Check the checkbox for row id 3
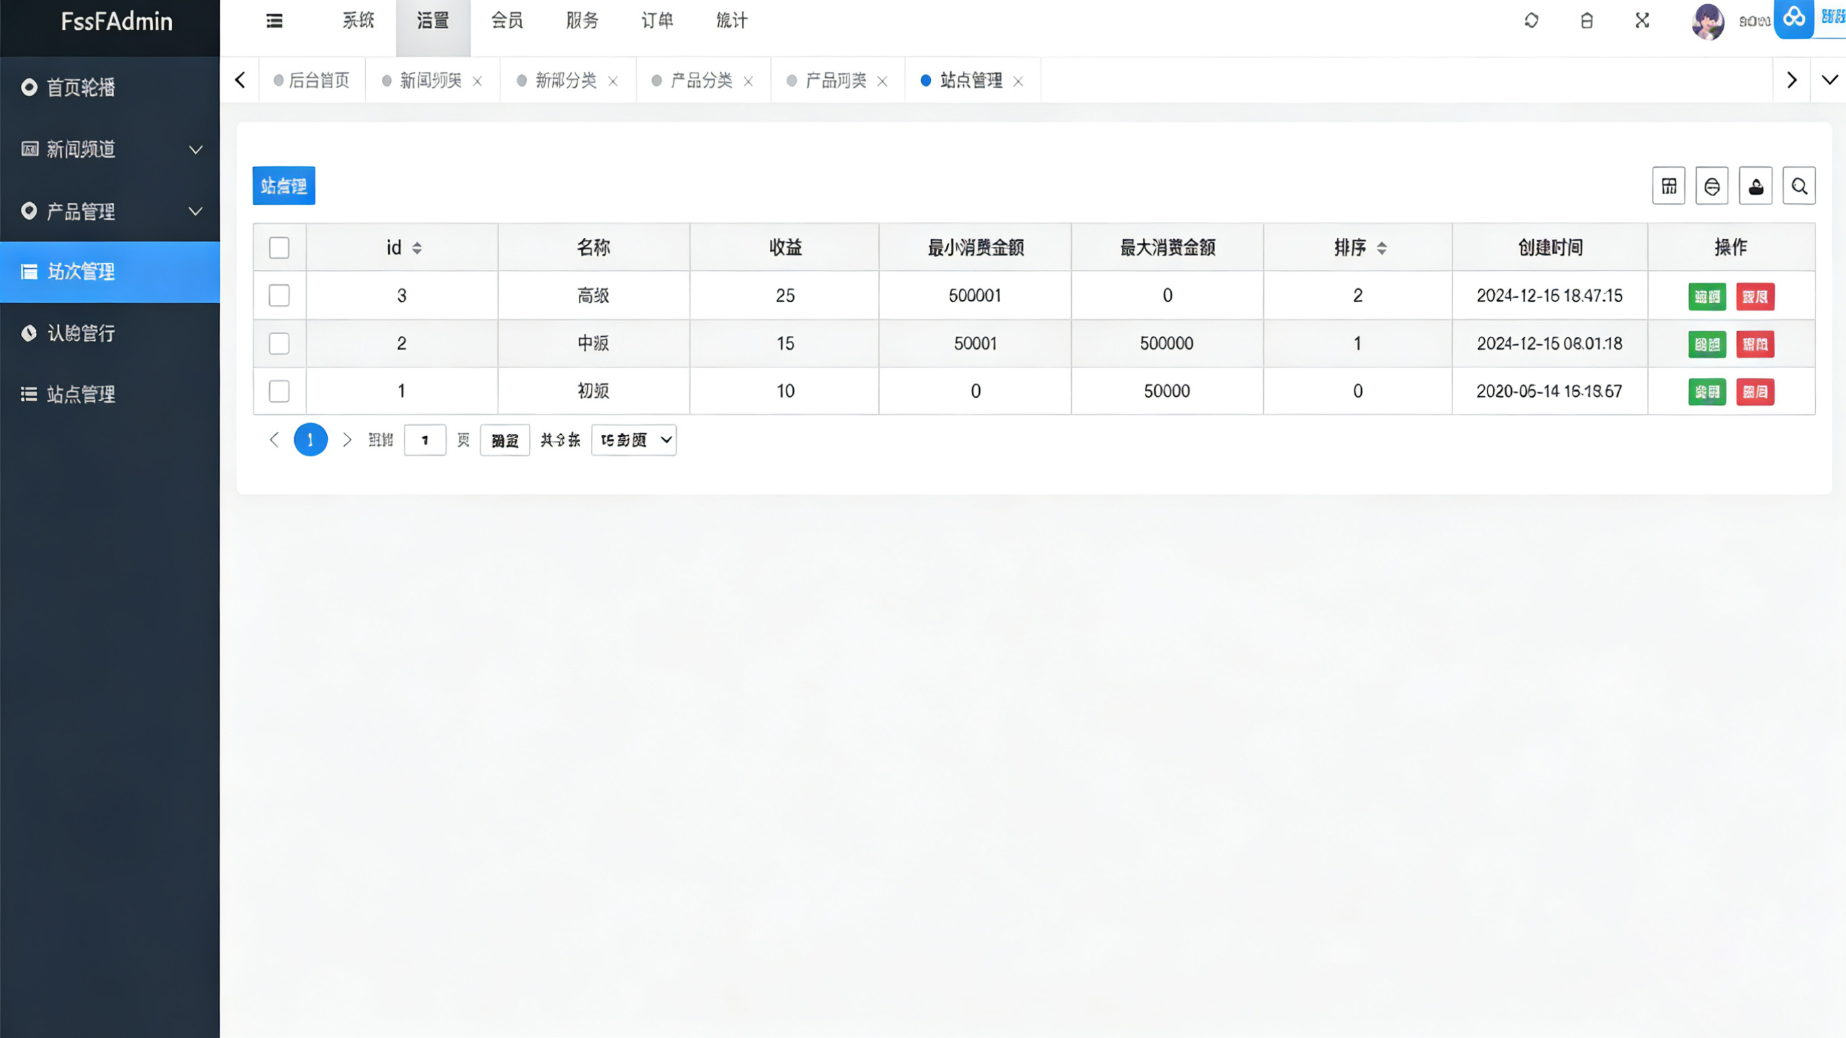The width and height of the screenshot is (1846, 1038). pyautogui.click(x=279, y=296)
